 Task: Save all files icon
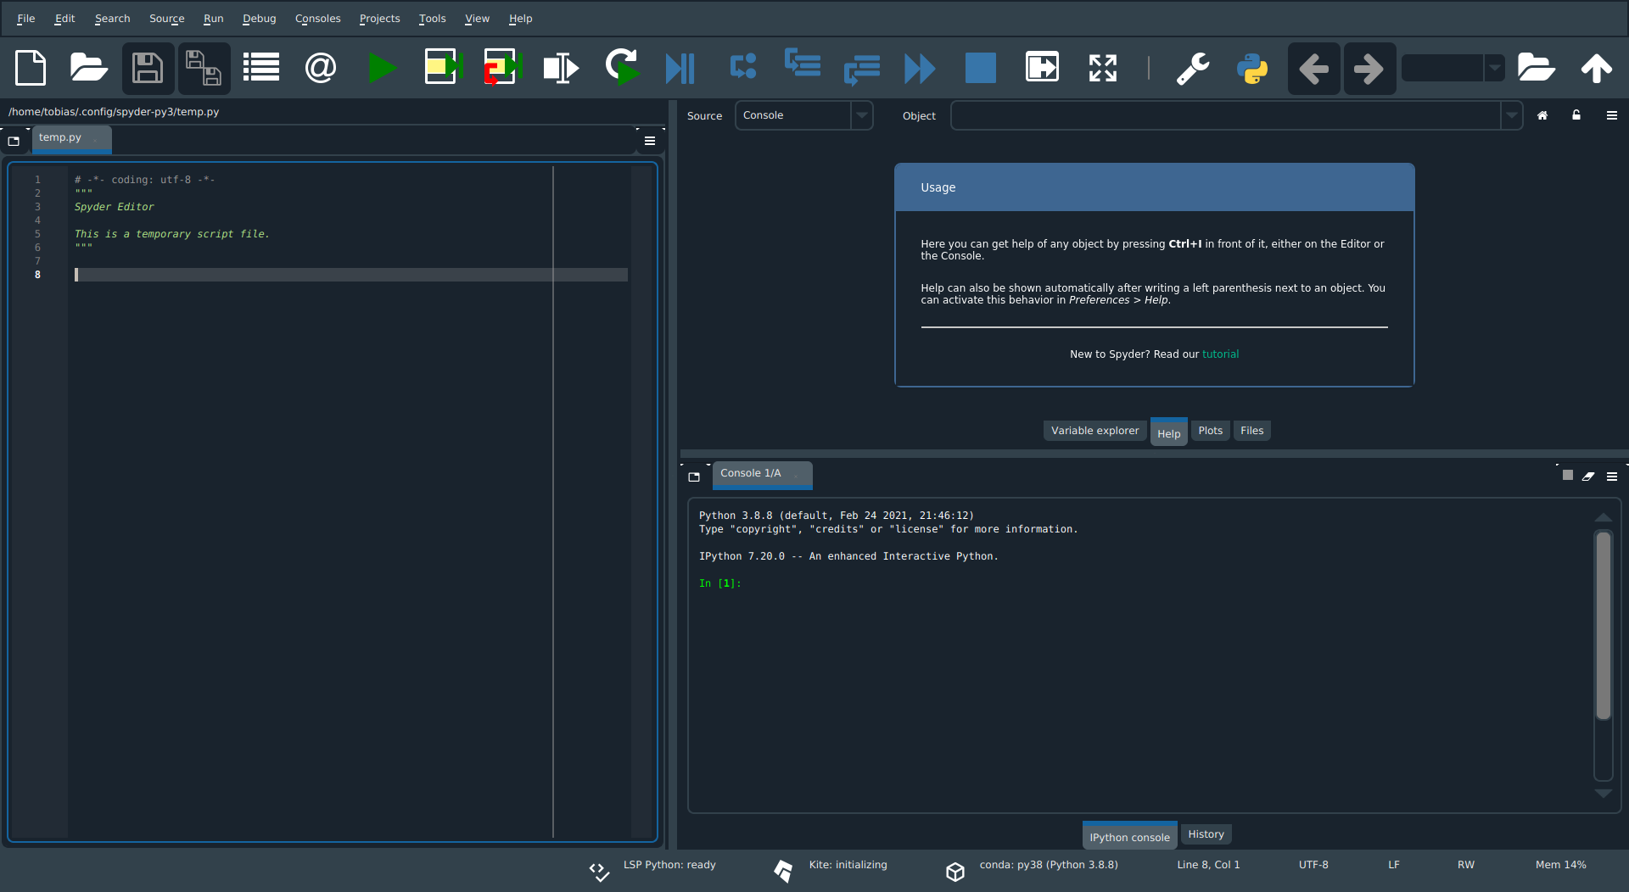pos(204,68)
